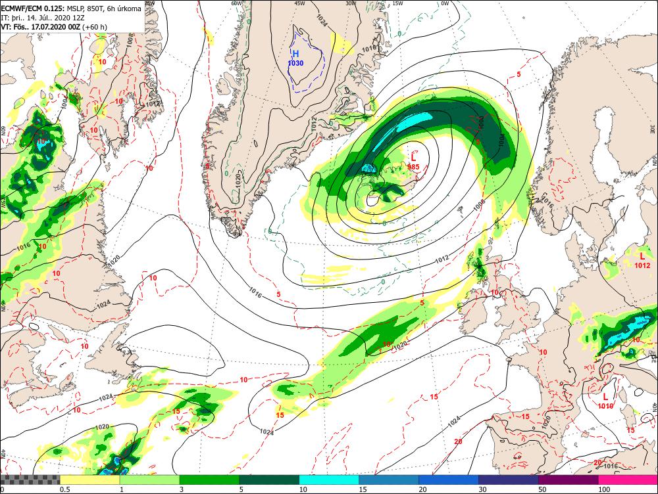Click the '5' legend scale number
This screenshot has width=658, height=494.
tap(241, 489)
